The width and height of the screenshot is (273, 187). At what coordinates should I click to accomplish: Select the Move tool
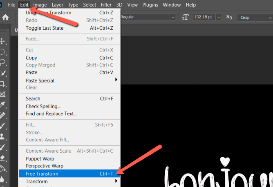coord(2,41)
